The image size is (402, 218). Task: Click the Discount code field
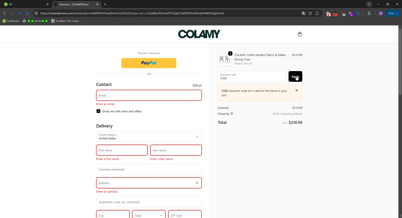coord(251,76)
